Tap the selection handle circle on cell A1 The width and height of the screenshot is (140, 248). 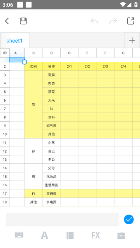pos(24,62)
